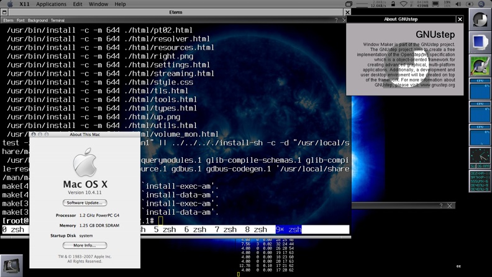The height and width of the screenshot is (277, 492).
Task: Click the open padlock menu bar icon
Action: click(393, 4)
